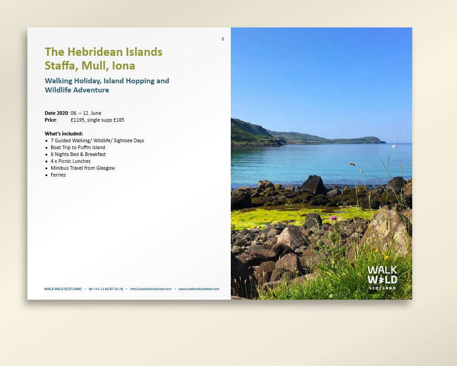Select the page number 2
This screenshot has height=366, width=457.
(x=223, y=39)
